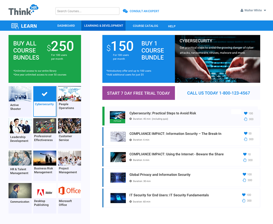Switch to Course Catalog tab
Viewport: 273px width, 224px height.
pos(145,26)
